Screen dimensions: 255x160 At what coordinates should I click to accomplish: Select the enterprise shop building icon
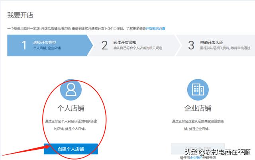coord(198,90)
